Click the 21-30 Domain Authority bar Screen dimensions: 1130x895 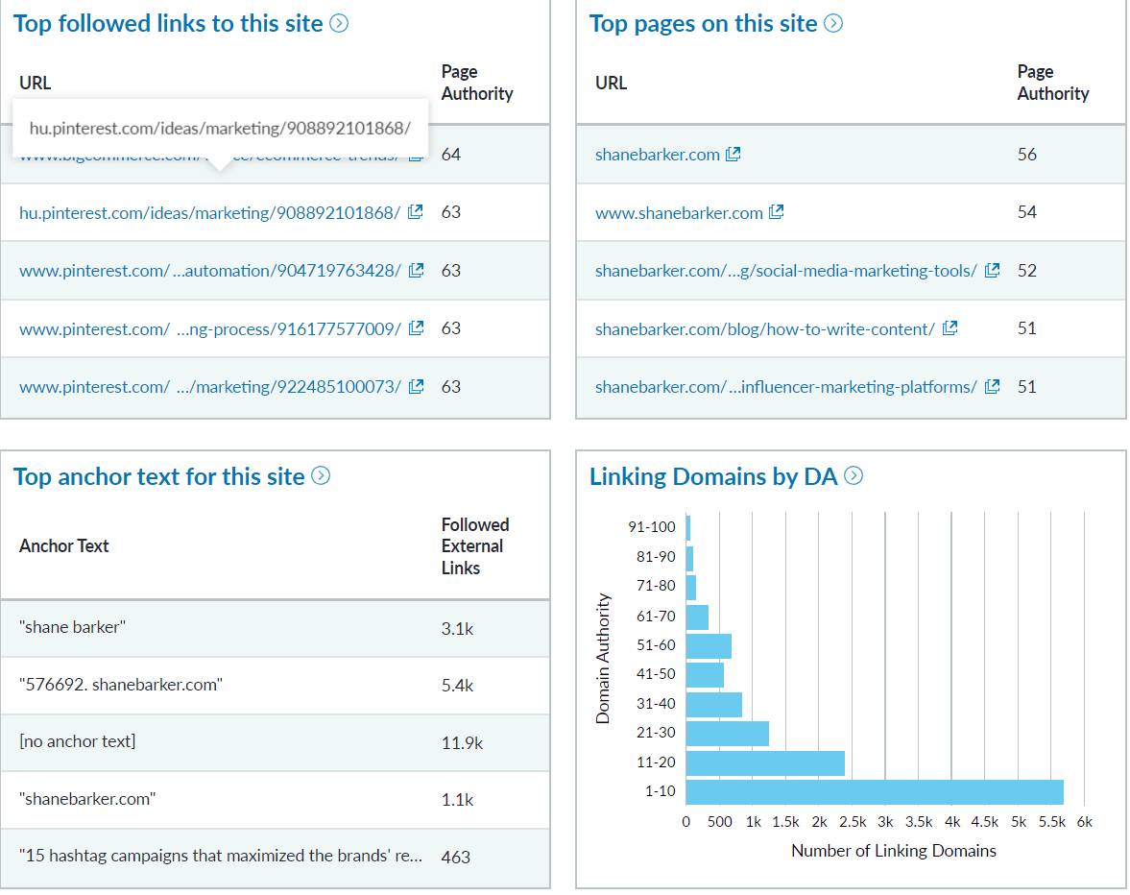727,734
